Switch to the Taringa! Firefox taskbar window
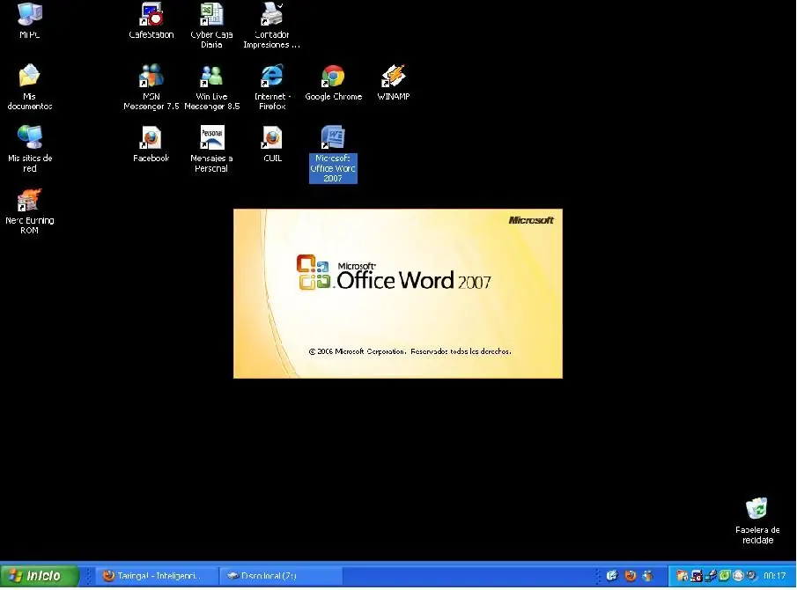797x590 pixels. (157, 576)
